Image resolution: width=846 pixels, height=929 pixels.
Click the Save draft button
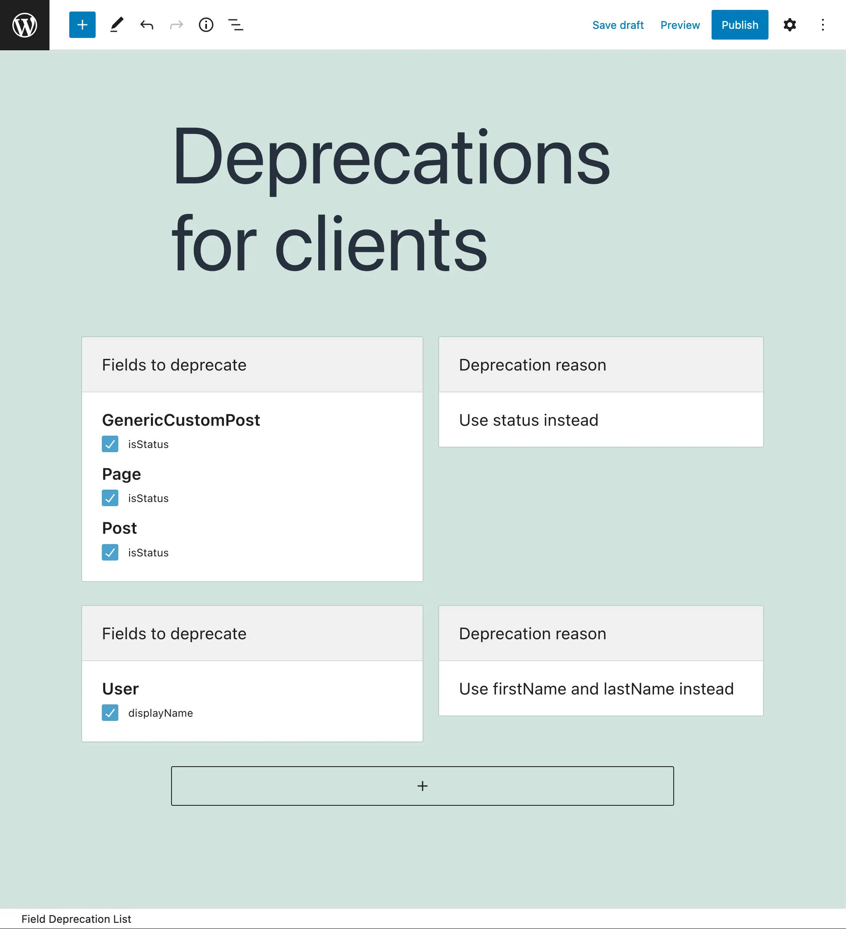point(618,24)
